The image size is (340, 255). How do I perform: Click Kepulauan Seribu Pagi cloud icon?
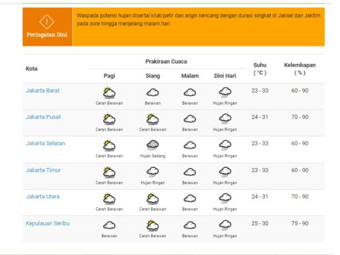(109, 225)
